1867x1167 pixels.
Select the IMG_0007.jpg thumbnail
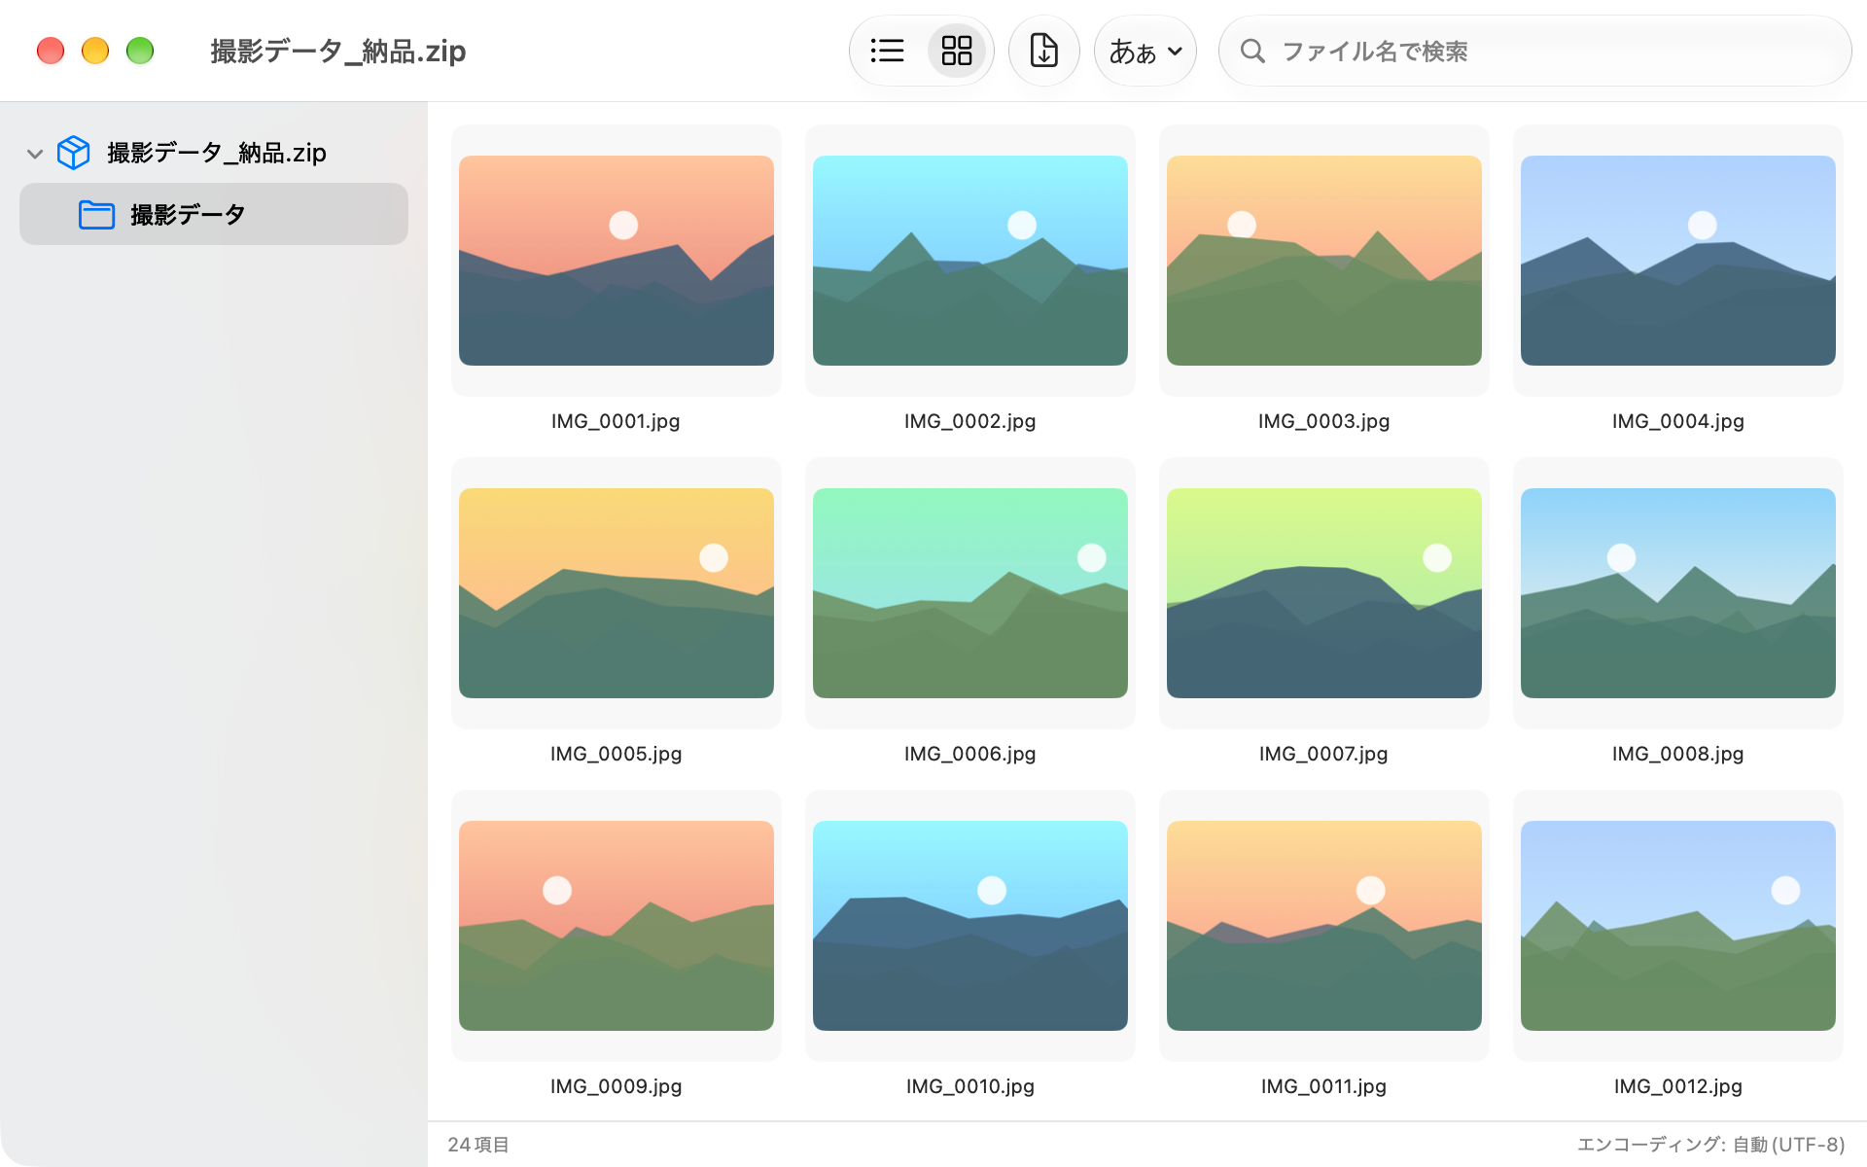point(1324,593)
